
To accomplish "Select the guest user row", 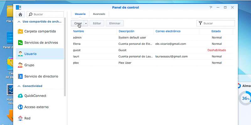I will point(152,50).
